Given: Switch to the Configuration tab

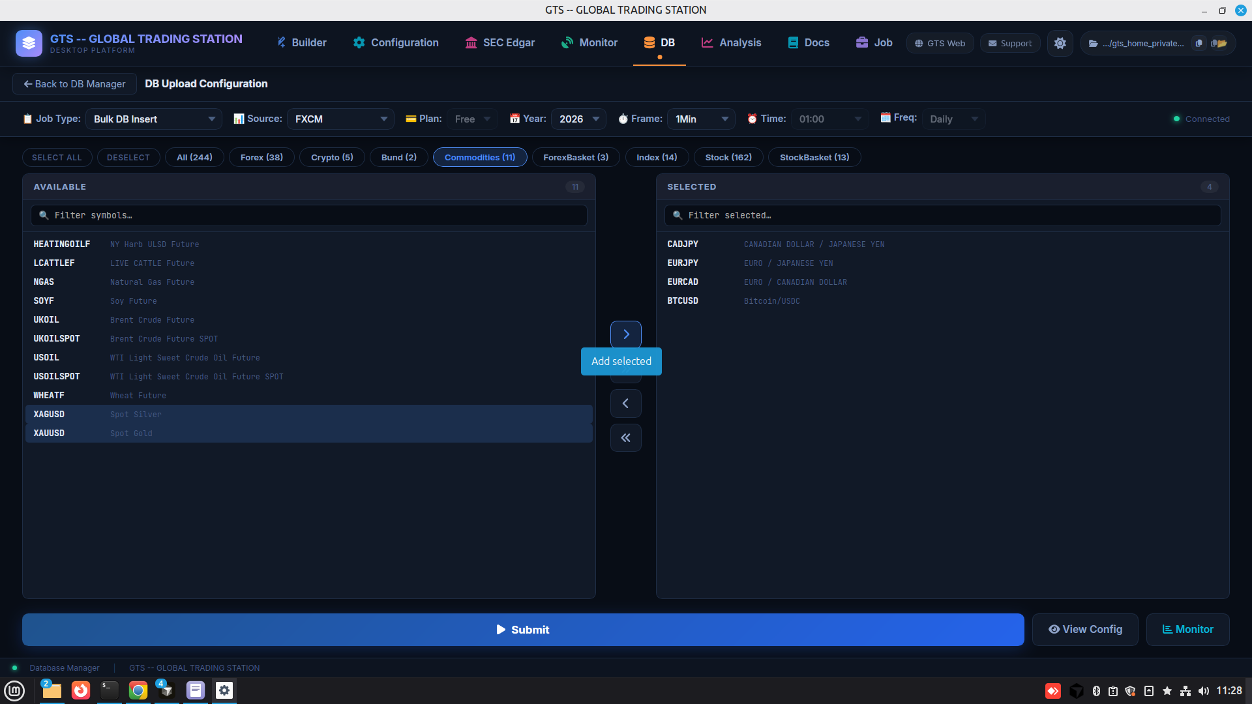Looking at the screenshot, I should tap(396, 43).
